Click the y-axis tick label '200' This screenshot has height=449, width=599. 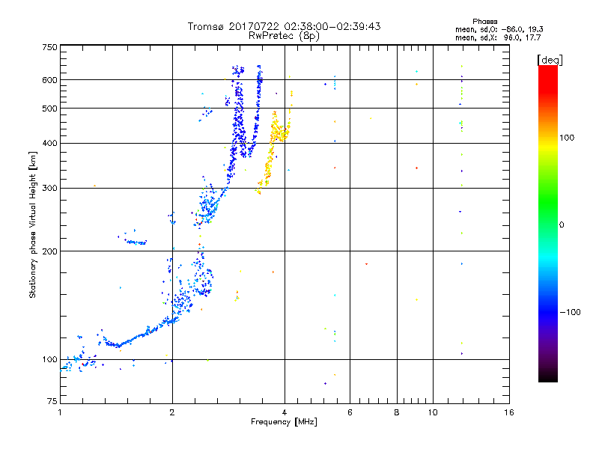(x=49, y=251)
